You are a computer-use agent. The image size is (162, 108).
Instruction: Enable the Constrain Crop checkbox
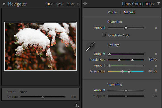(x=104, y=35)
